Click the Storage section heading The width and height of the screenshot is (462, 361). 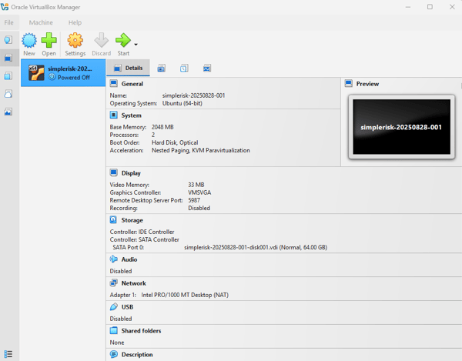(132, 220)
